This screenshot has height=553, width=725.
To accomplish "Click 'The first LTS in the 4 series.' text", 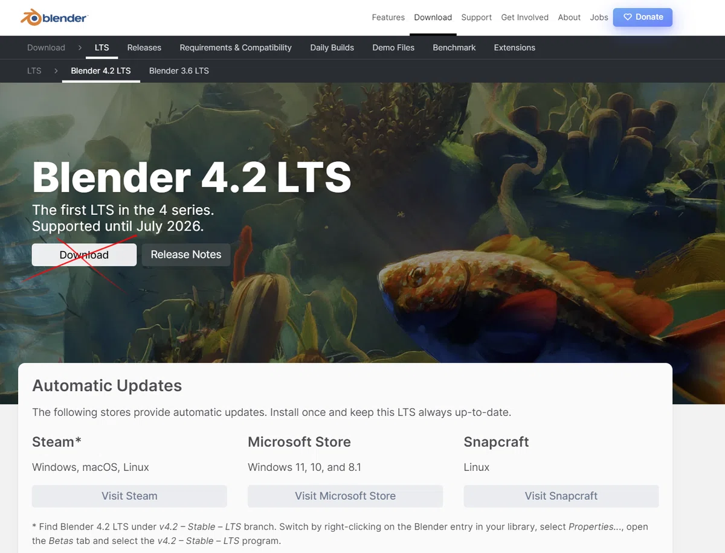I will click(123, 210).
